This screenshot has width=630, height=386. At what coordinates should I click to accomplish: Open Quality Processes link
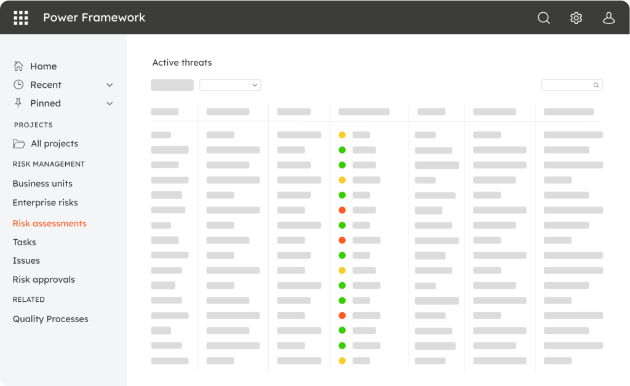click(x=50, y=319)
